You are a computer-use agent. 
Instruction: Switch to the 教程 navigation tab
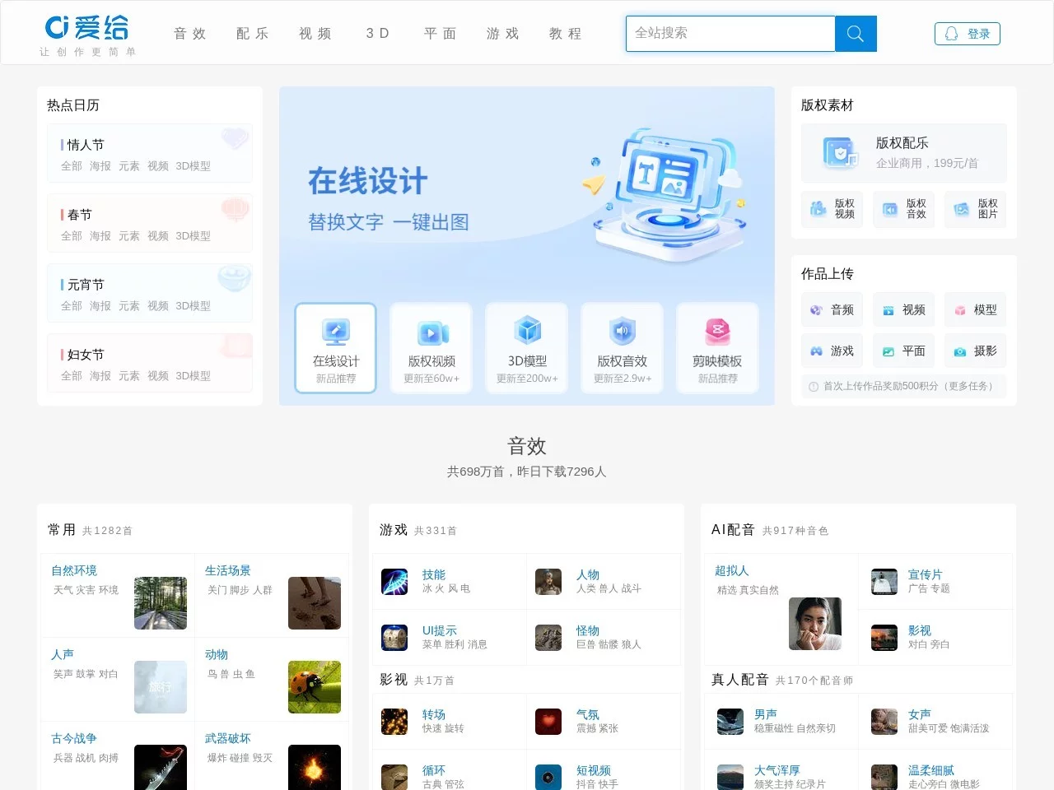(565, 34)
